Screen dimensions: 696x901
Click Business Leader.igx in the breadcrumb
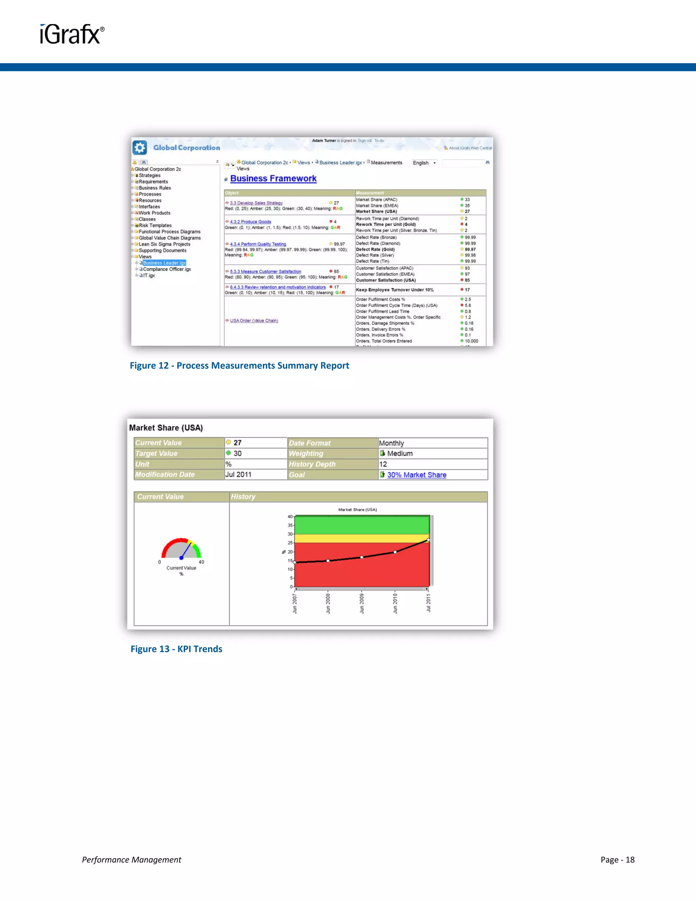[341, 163]
